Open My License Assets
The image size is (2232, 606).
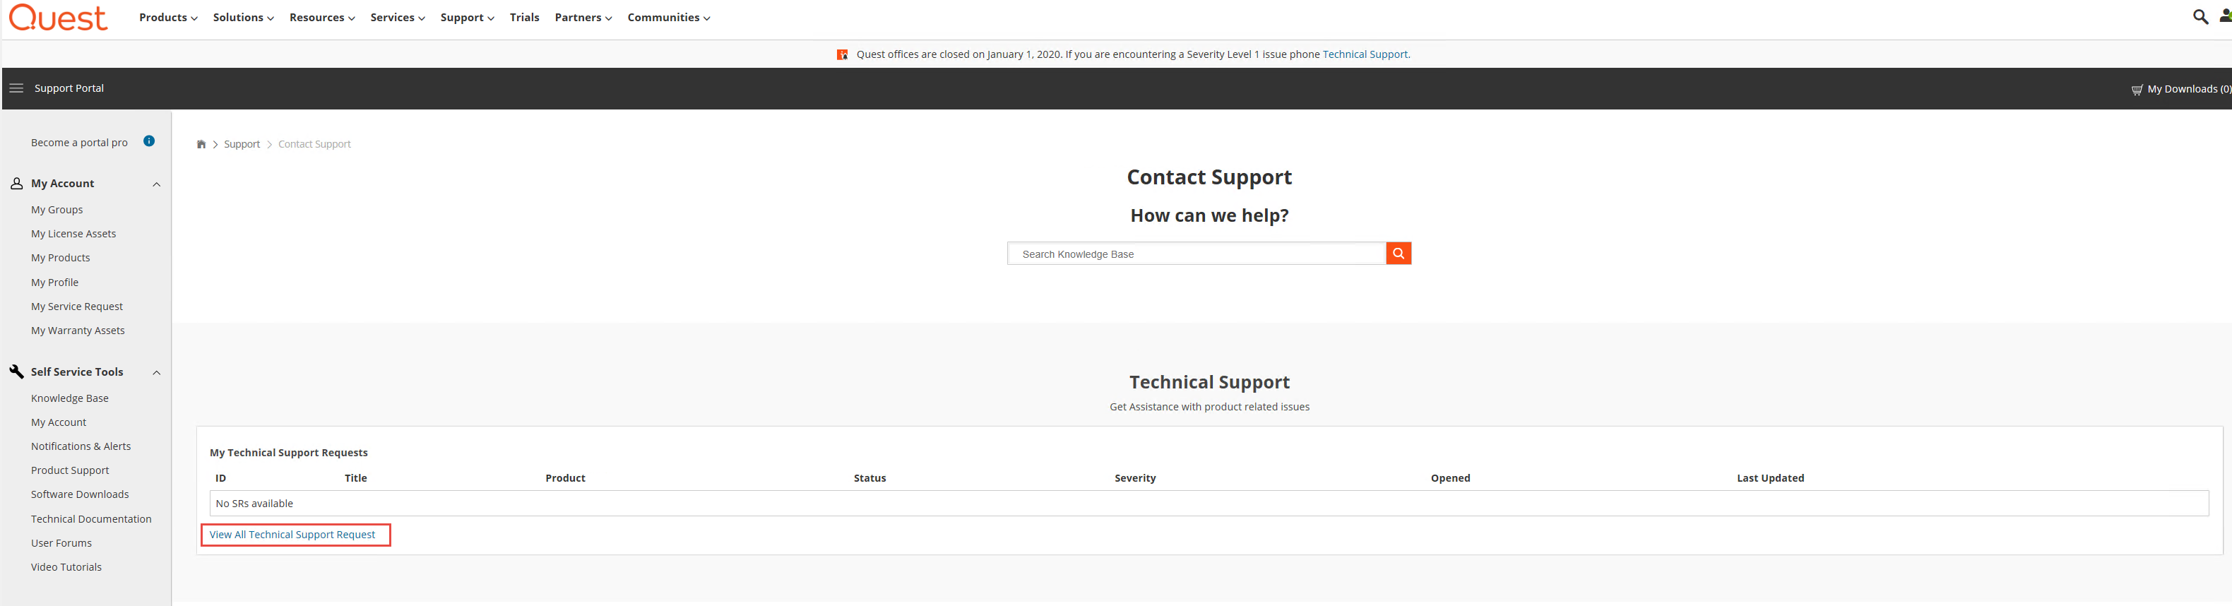click(x=73, y=234)
